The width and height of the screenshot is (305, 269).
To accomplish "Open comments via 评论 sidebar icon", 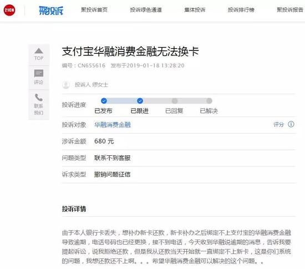I will coord(38,77).
